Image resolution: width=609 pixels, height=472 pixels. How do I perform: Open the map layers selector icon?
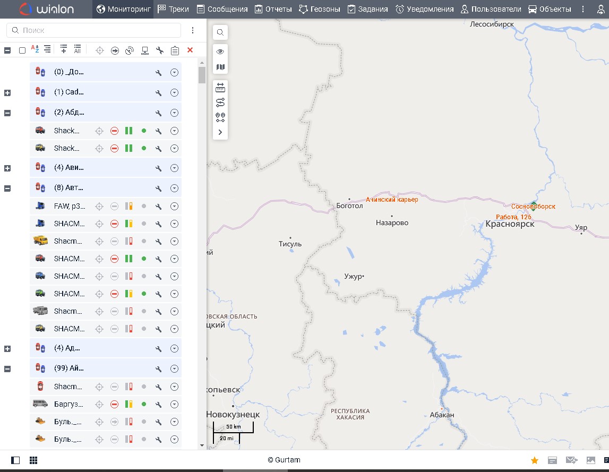(220, 67)
